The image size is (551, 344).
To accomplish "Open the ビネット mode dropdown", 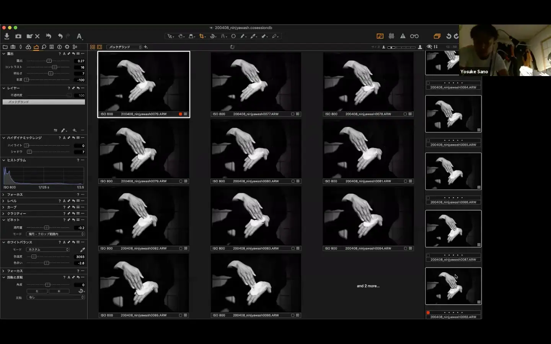I will tap(55, 234).
